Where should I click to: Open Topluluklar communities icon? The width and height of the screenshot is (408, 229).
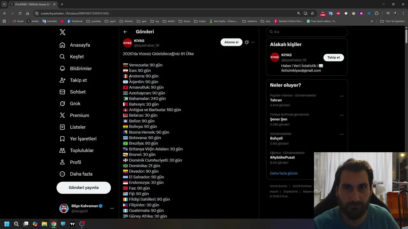[x=62, y=150]
